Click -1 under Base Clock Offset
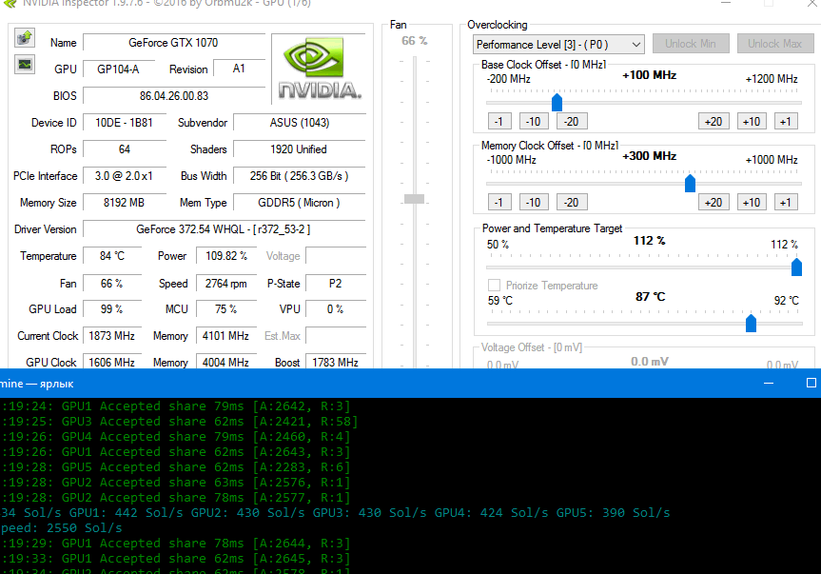The width and height of the screenshot is (821, 574). coord(499,122)
